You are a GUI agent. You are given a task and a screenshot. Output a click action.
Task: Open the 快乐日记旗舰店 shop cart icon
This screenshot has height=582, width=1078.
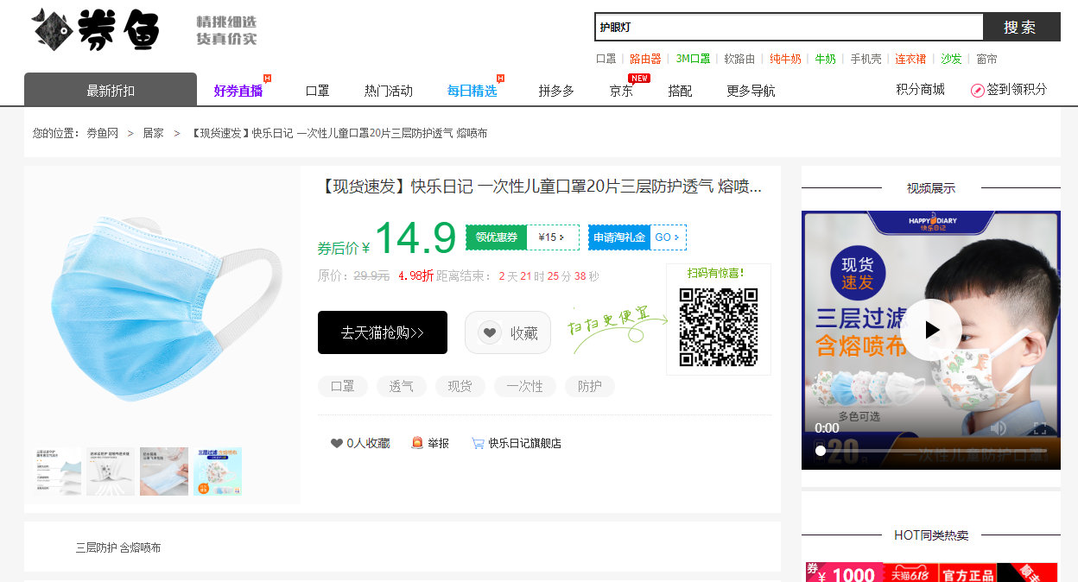(x=478, y=443)
